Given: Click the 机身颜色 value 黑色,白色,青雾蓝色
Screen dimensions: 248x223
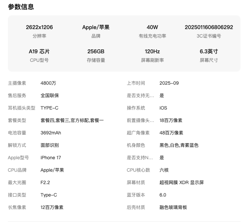Looking at the screenshot, I should [x=179, y=145].
